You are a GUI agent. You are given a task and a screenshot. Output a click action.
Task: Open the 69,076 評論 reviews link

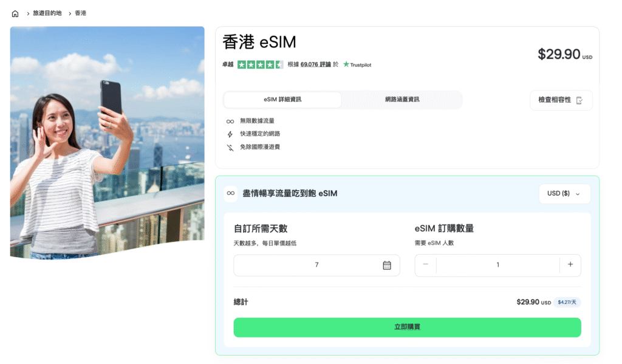315,64
